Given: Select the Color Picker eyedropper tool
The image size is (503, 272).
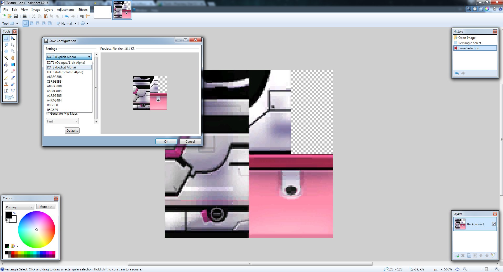Looking at the screenshot, I should (13, 78).
